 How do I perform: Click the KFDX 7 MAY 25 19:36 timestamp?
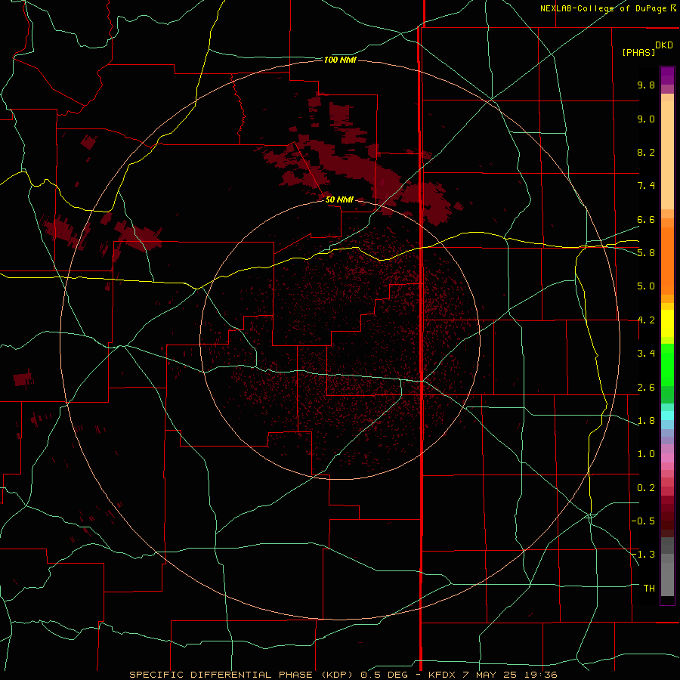[x=493, y=675]
